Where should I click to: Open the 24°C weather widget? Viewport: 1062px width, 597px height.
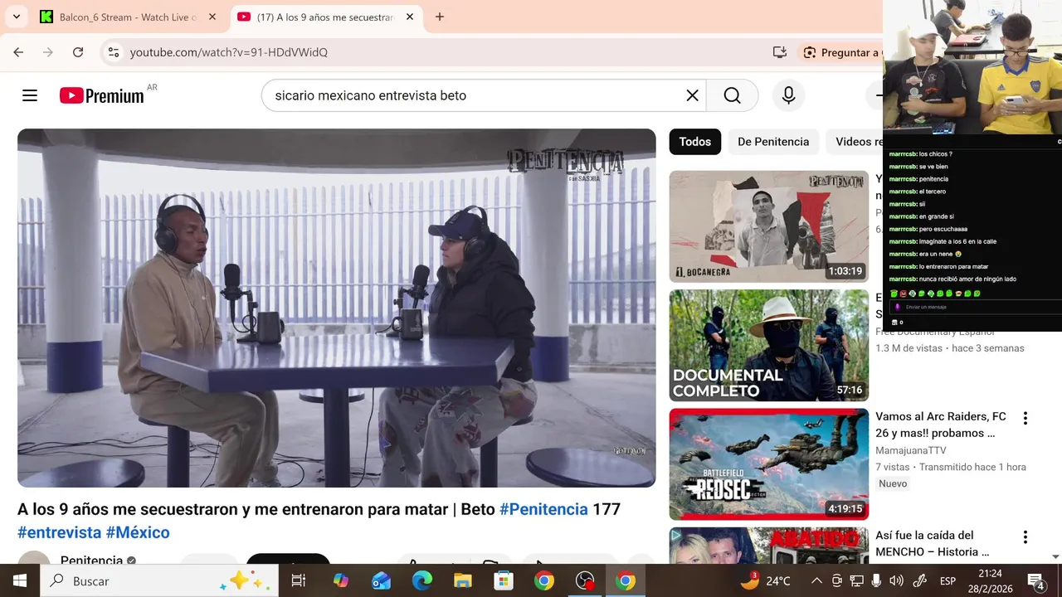coord(766,581)
